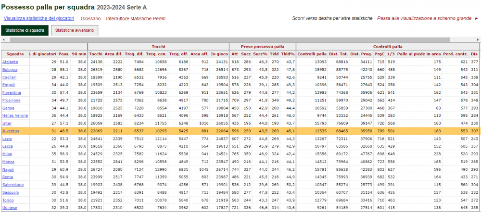Open the Genoa team link
This screenshot has height=214, width=481.
point(8,108)
